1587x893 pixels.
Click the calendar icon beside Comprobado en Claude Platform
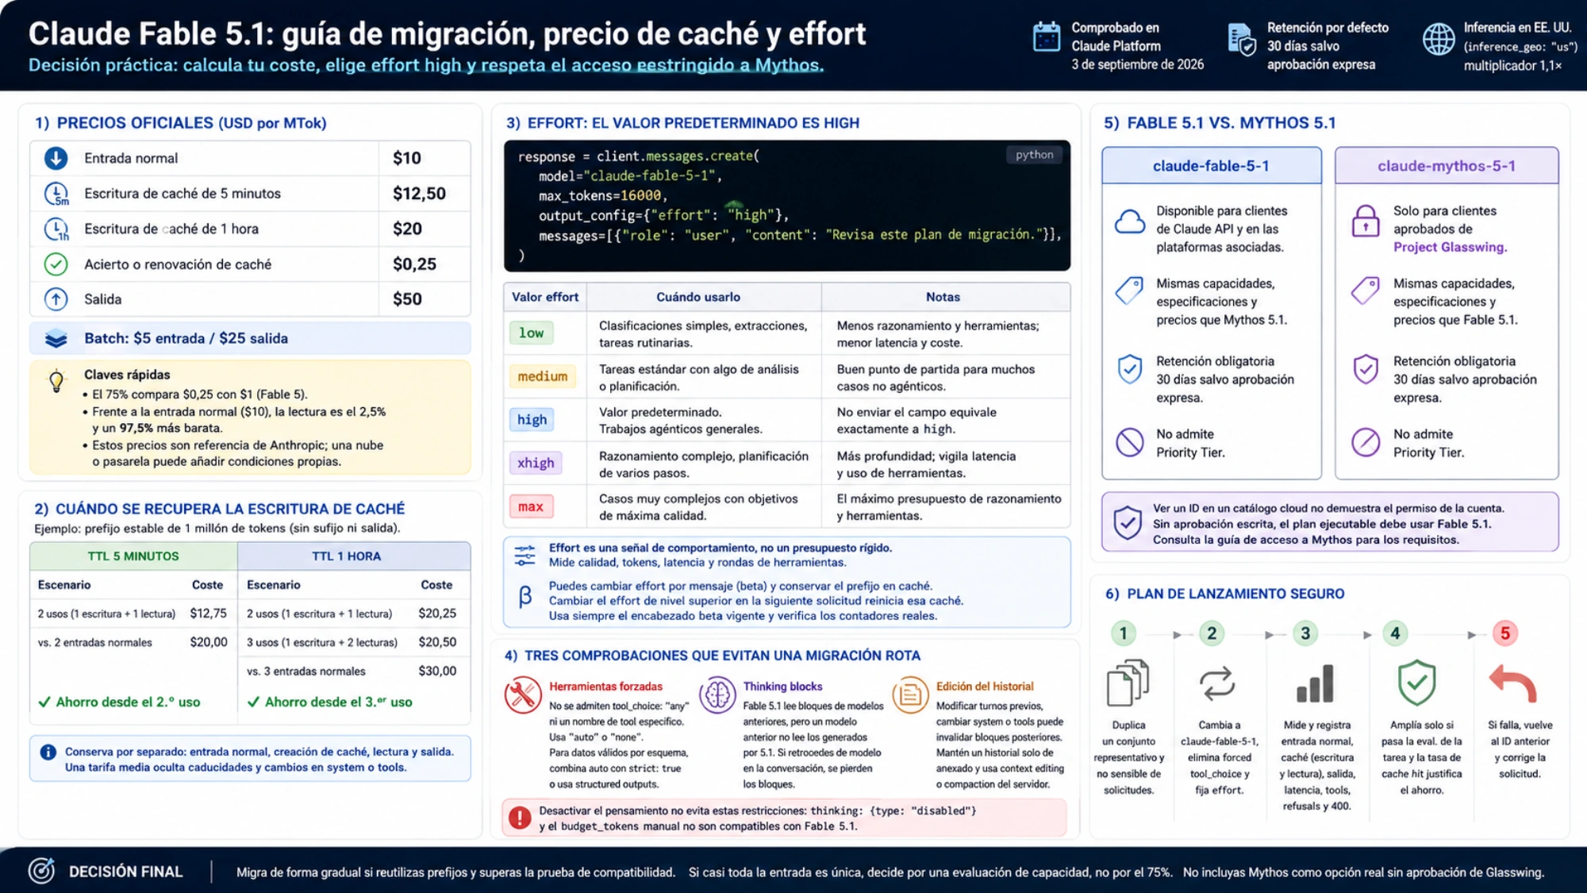coord(1046,37)
